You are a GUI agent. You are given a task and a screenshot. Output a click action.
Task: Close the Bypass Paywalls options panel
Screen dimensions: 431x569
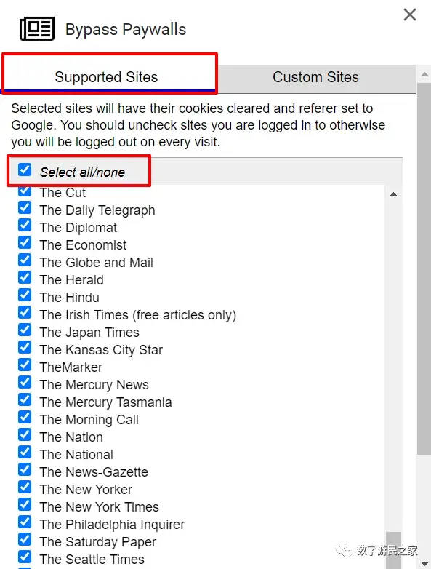410,15
